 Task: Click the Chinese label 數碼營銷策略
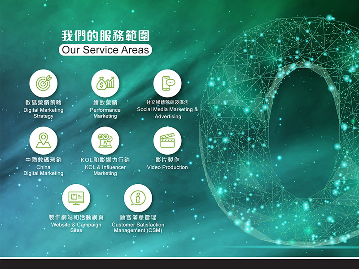click(43, 102)
